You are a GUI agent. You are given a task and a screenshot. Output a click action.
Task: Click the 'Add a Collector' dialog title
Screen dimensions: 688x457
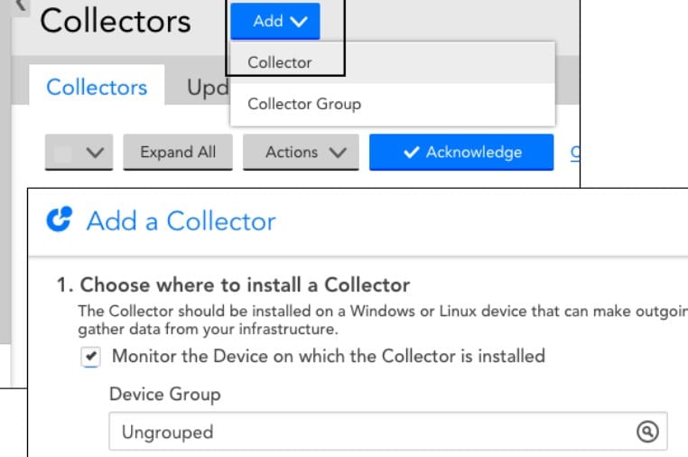pyautogui.click(x=181, y=221)
